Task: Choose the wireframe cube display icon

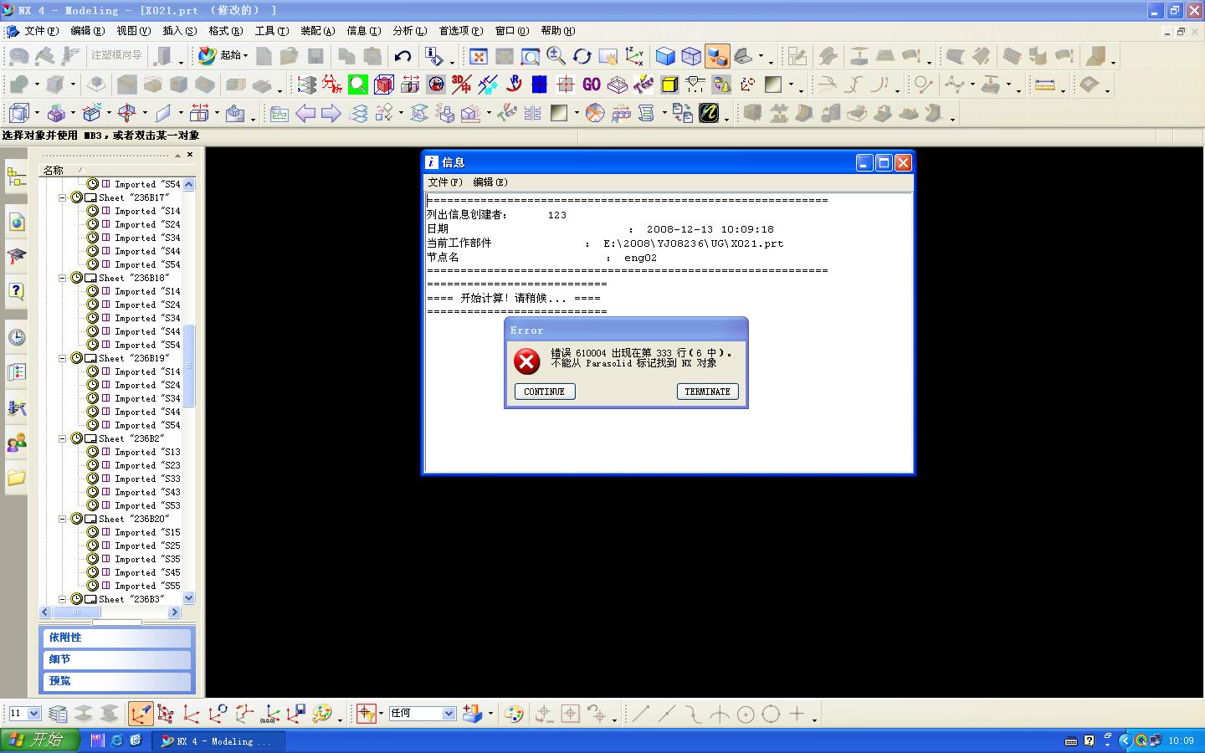Action: pyautogui.click(x=691, y=56)
